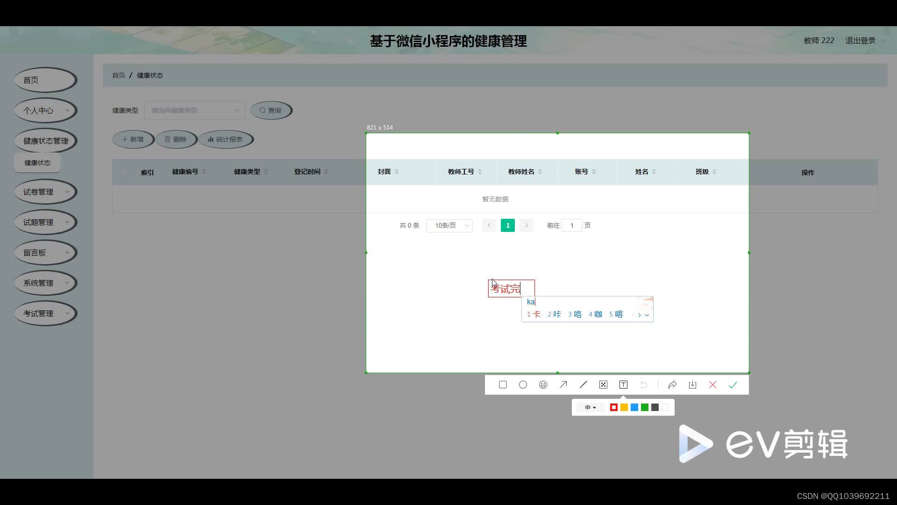Save the screenshot to file
Image resolution: width=897 pixels, height=505 pixels.
tap(692, 385)
